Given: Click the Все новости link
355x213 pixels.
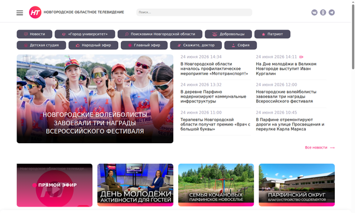Looking at the screenshot, I should click(x=316, y=147).
